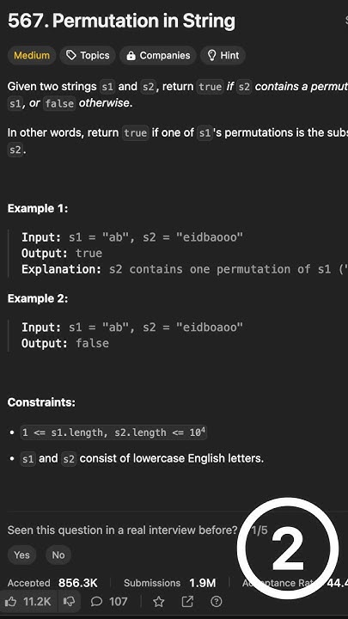Viewport: 348px width, 619px height.
Task: Expand the Hint section
Action: point(223,55)
